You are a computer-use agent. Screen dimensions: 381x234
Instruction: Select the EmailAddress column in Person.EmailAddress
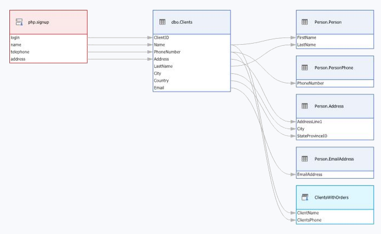pyautogui.click(x=310, y=174)
